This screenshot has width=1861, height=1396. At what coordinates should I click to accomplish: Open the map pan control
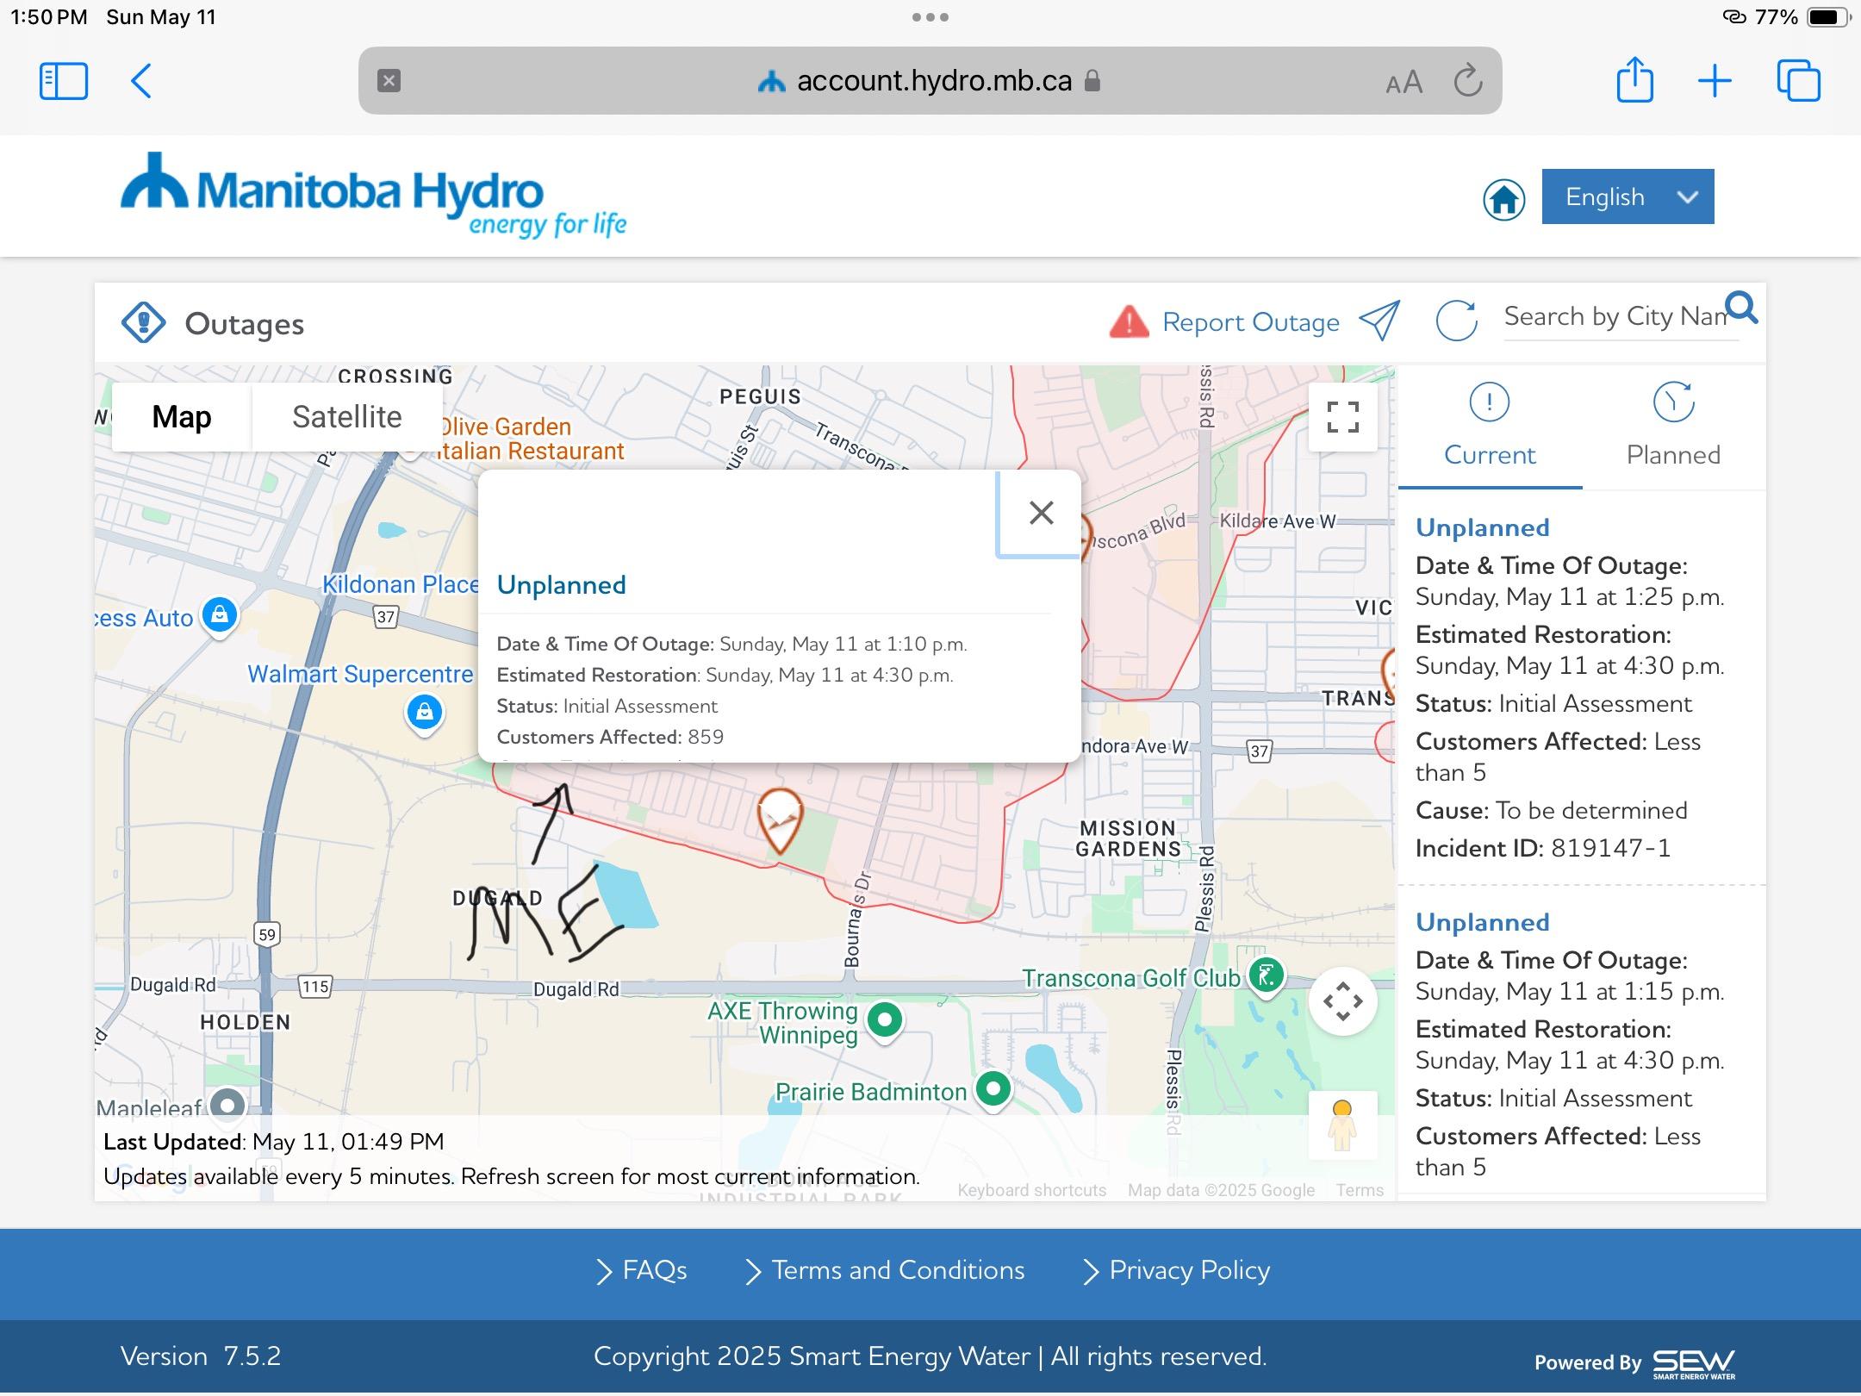tap(1342, 1001)
